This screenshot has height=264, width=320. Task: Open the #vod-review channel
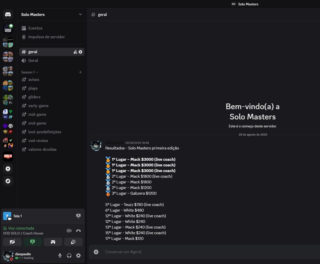[x=52, y=141]
